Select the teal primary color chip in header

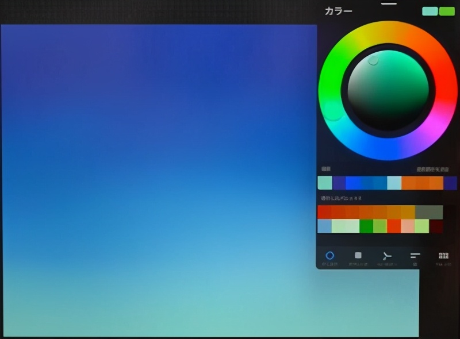tap(430, 11)
